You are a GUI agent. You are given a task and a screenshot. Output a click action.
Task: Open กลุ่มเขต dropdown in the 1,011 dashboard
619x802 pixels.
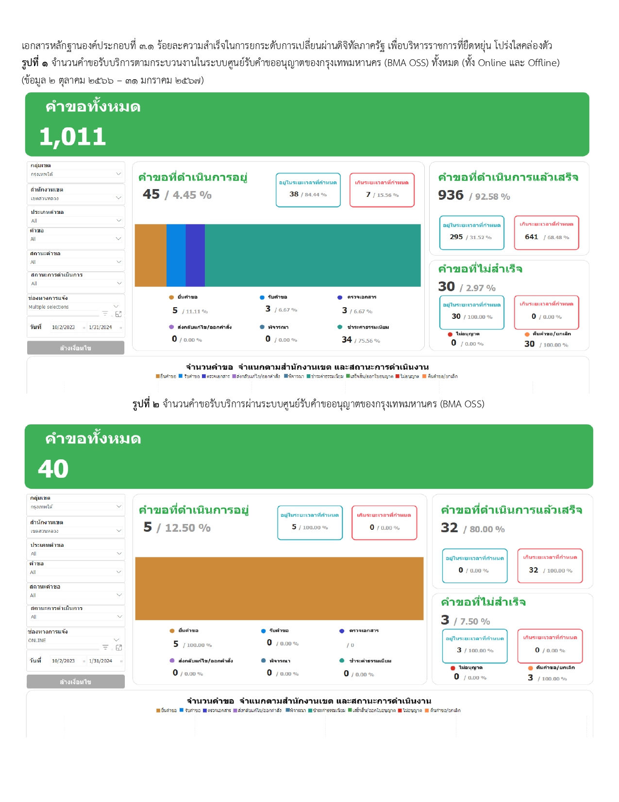click(x=118, y=174)
